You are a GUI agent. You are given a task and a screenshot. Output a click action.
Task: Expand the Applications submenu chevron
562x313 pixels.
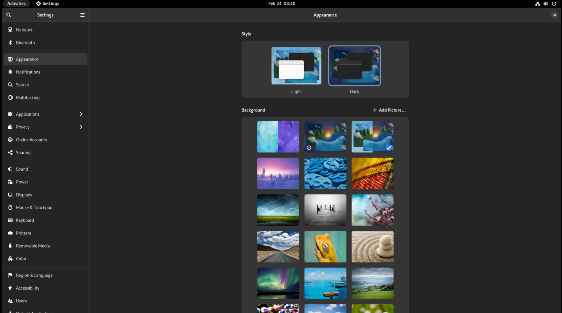(x=81, y=114)
